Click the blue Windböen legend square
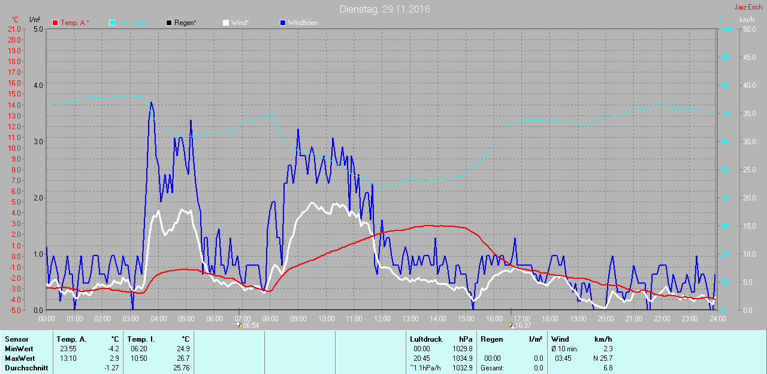The width and height of the screenshot is (767, 374). (x=283, y=23)
